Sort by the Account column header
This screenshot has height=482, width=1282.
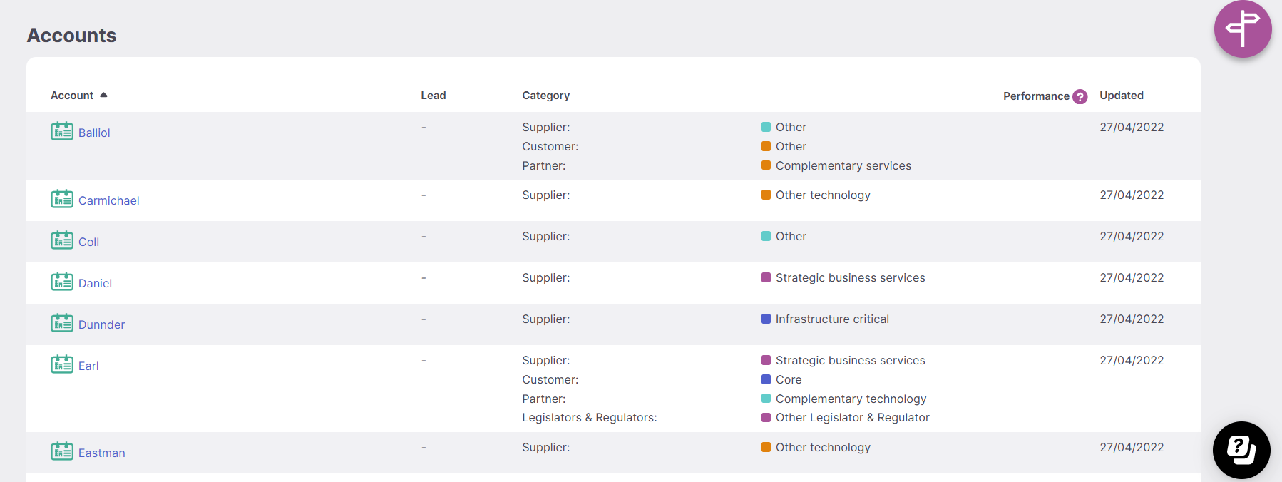point(72,96)
